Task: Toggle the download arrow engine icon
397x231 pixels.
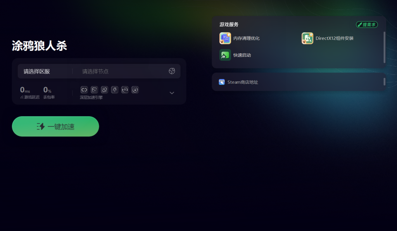Action: point(135,90)
